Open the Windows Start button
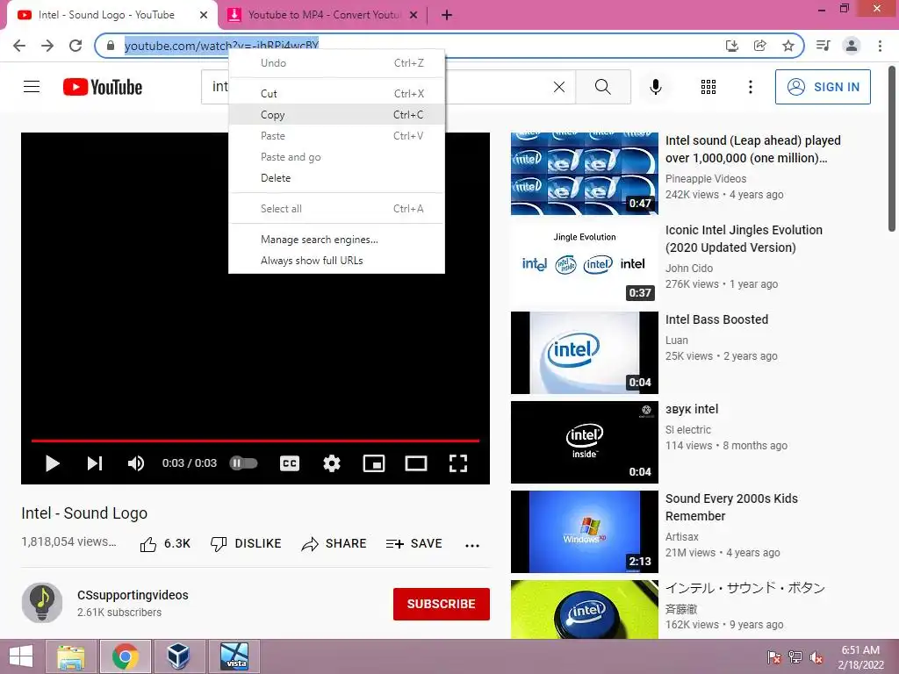 (21, 656)
